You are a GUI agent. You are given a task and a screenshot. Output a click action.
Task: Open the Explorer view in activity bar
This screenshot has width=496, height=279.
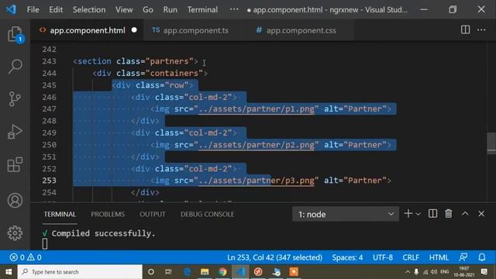pyautogui.click(x=15, y=34)
